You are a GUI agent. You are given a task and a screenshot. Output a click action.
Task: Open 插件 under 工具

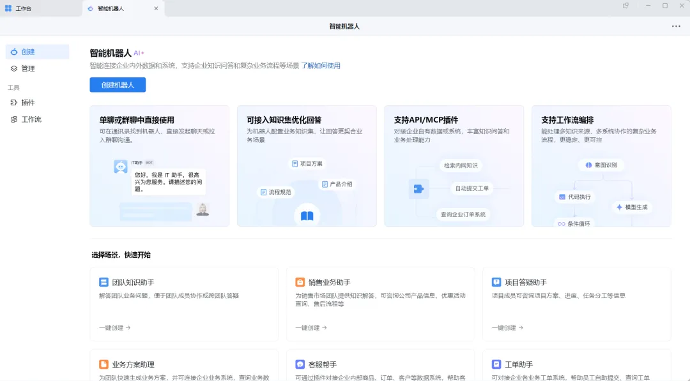pyautogui.click(x=38, y=102)
